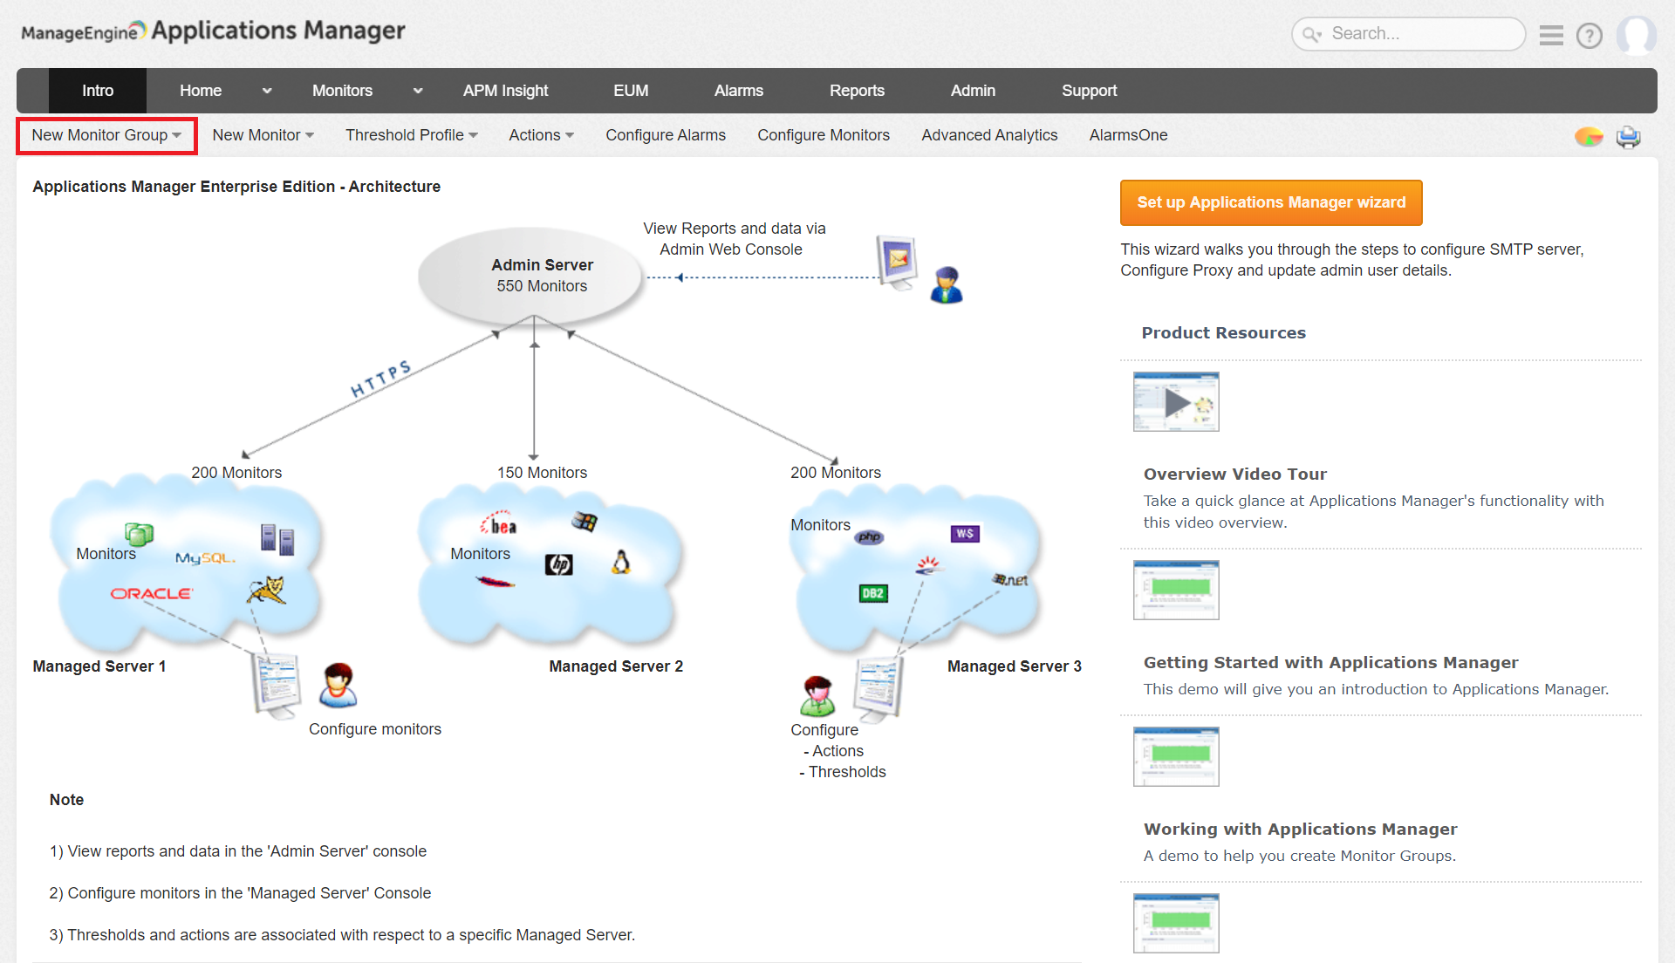Click the Set up Applications Manager wizard button
Viewport: 1675px width, 963px height.
click(x=1270, y=202)
